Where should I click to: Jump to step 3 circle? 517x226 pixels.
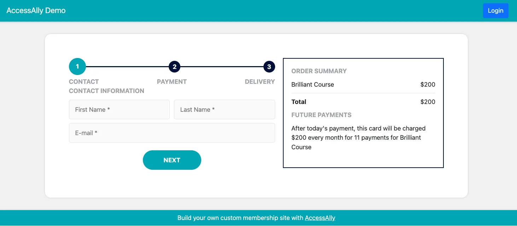point(269,66)
